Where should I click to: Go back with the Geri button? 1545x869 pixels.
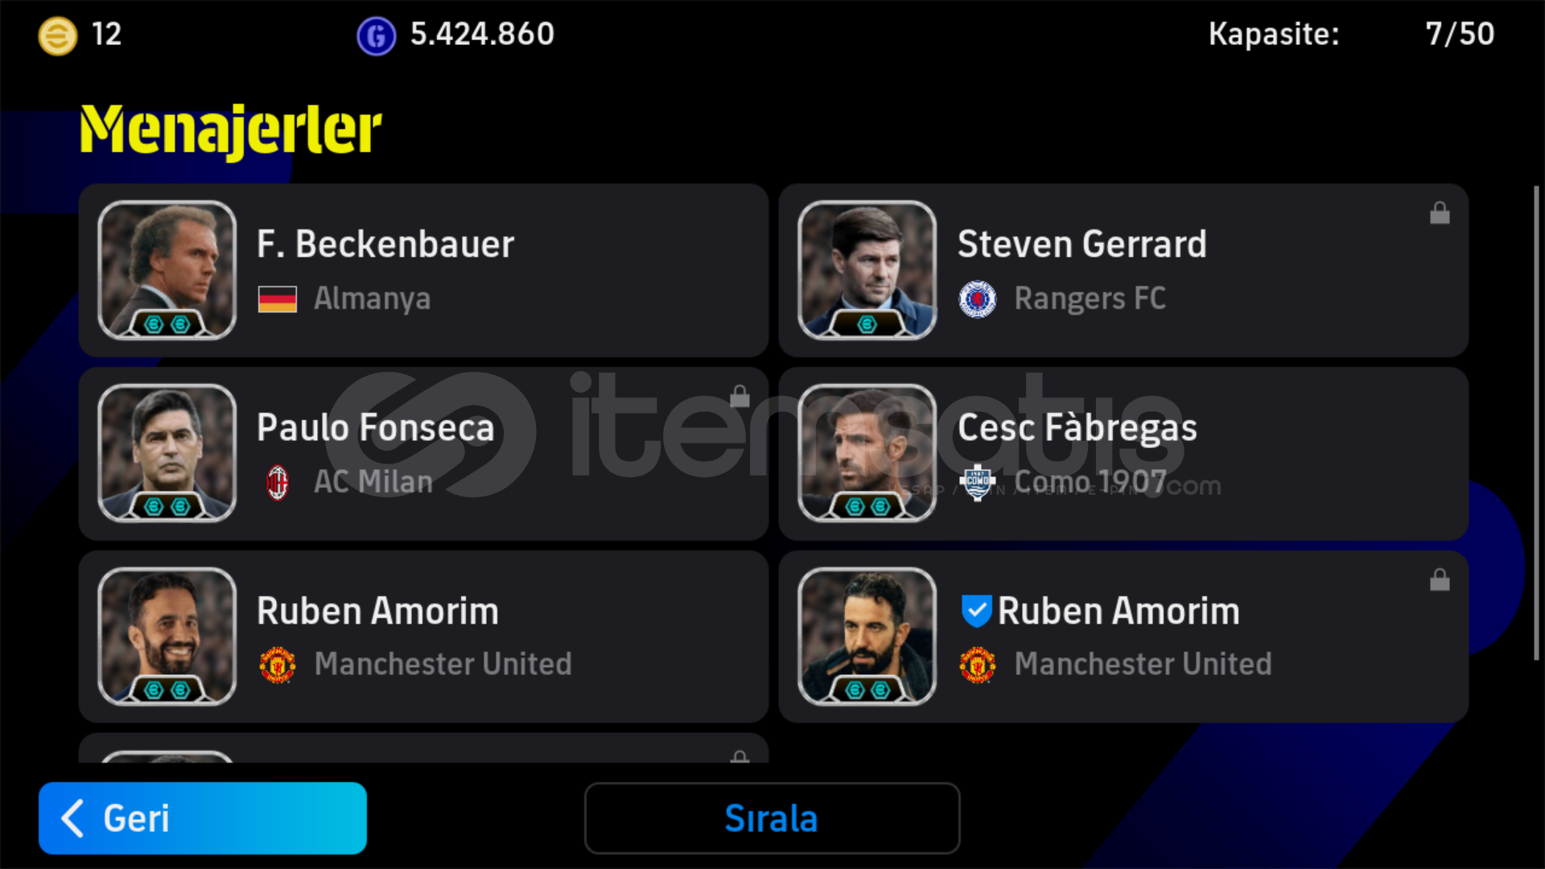203,818
